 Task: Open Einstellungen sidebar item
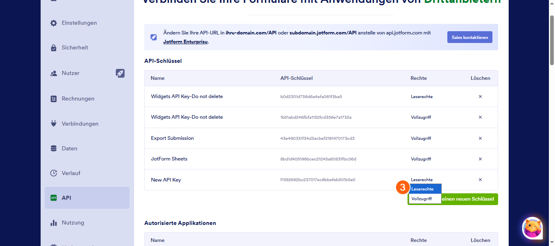click(x=87, y=23)
